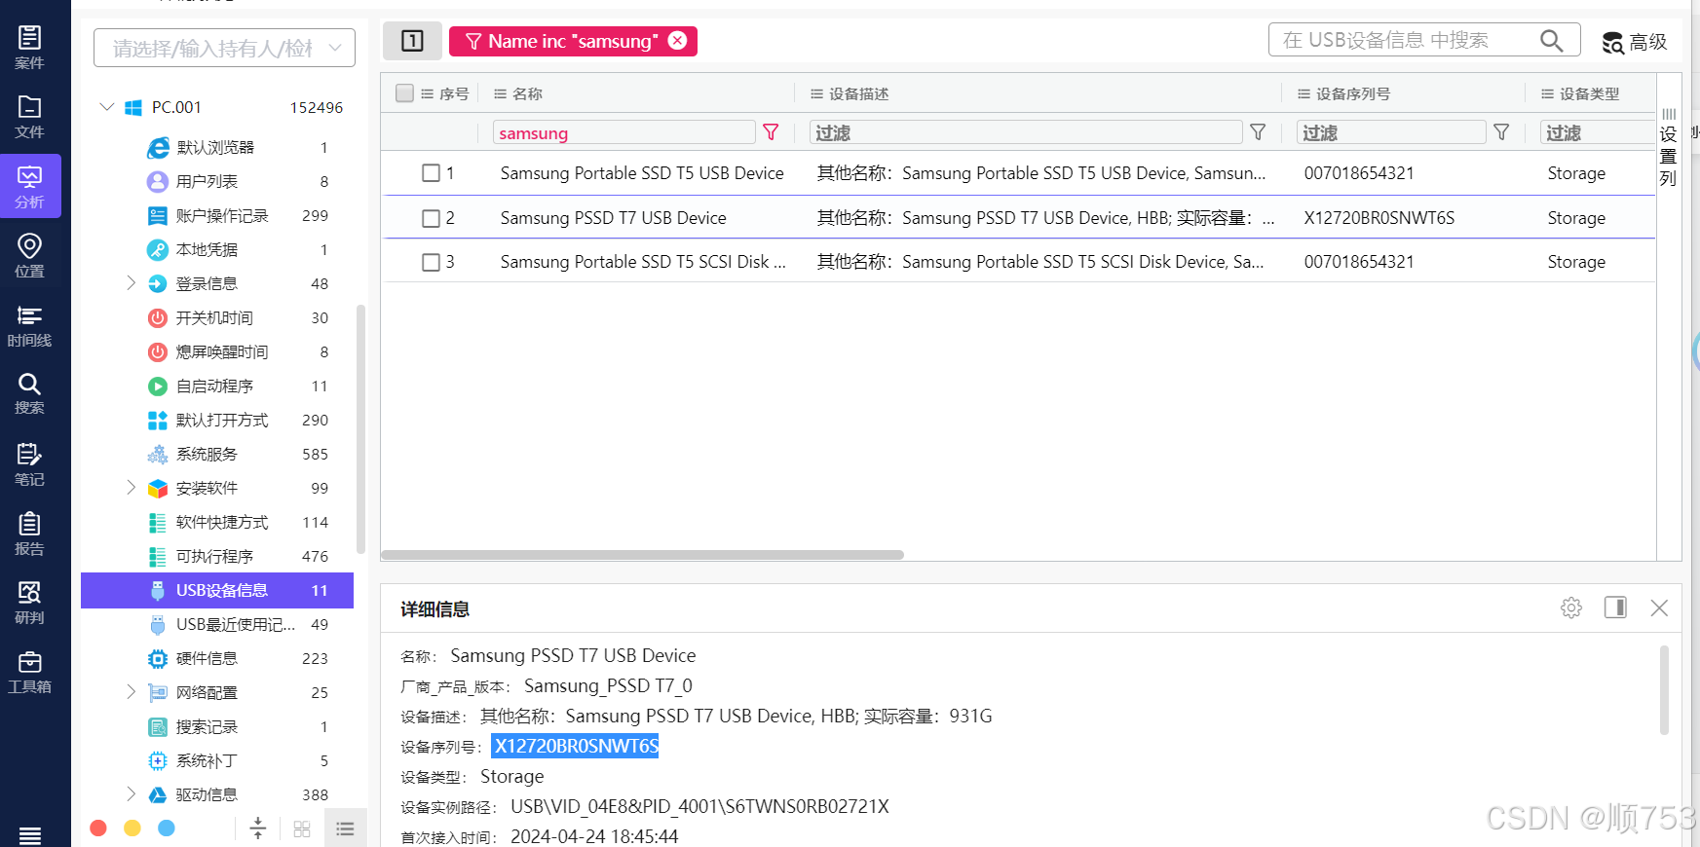Screen dimensions: 1700x847
Task: Remove the Name inc "samsung" filter tag
Action: [677, 40]
